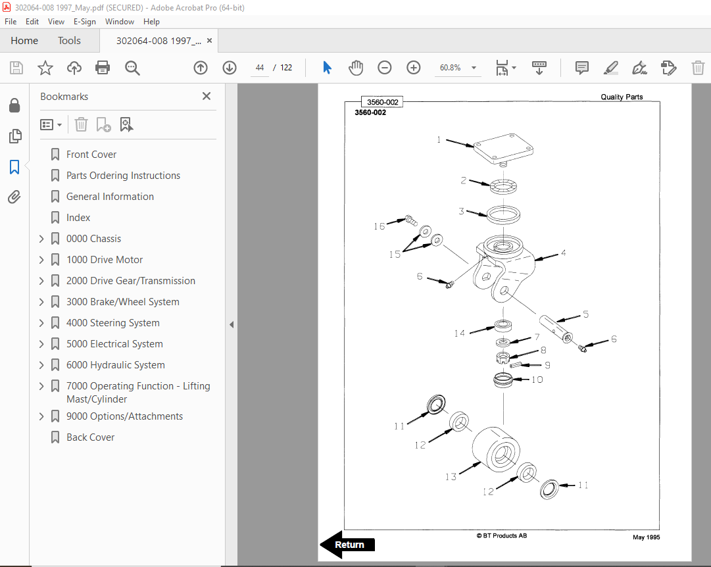
Task: Click the Zoom in plus icon
Action: tap(414, 68)
